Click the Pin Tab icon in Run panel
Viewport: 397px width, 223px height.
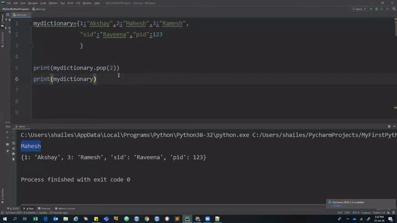point(7,151)
